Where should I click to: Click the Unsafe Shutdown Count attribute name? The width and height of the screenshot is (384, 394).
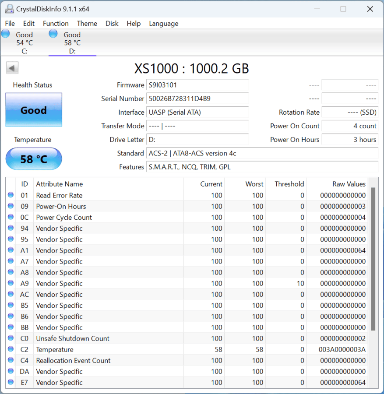pyautogui.click(x=73, y=338)
